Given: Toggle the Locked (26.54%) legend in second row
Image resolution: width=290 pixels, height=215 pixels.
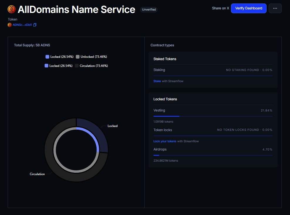Looking at the screenshot, I should click(x=58, y=66).
